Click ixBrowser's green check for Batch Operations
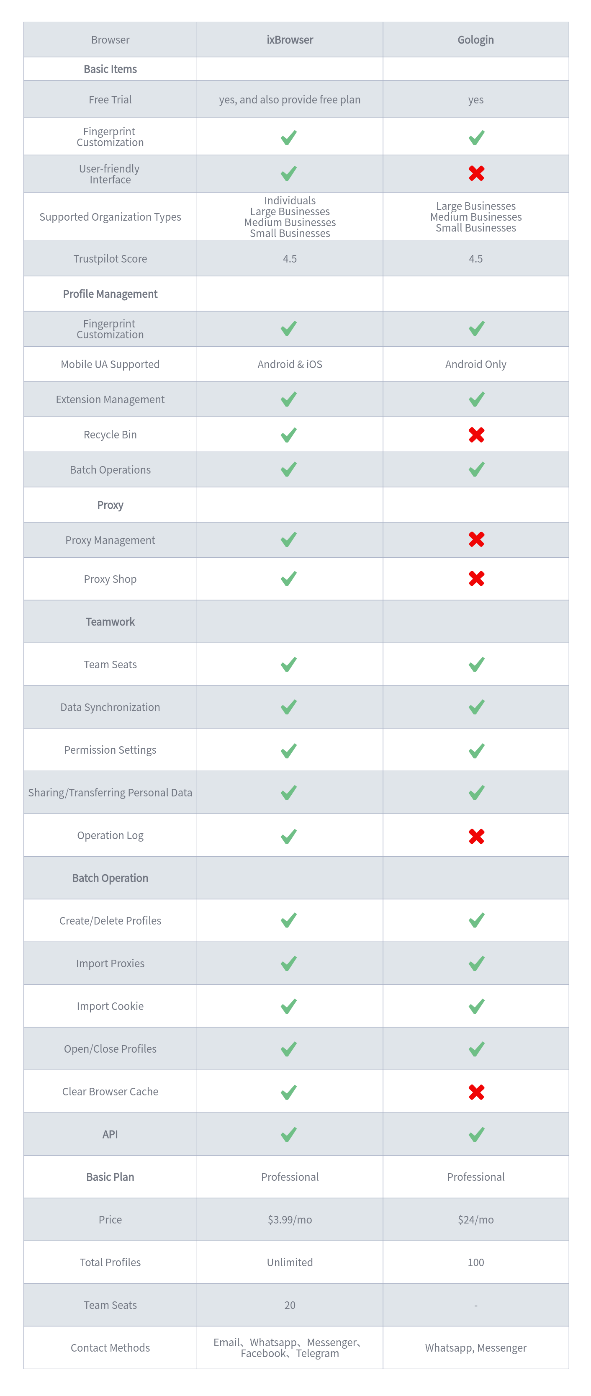The height and width of the screenshot is (1396, 591). (289, 469)
